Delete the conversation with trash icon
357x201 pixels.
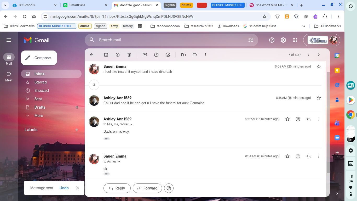point(129,55)
